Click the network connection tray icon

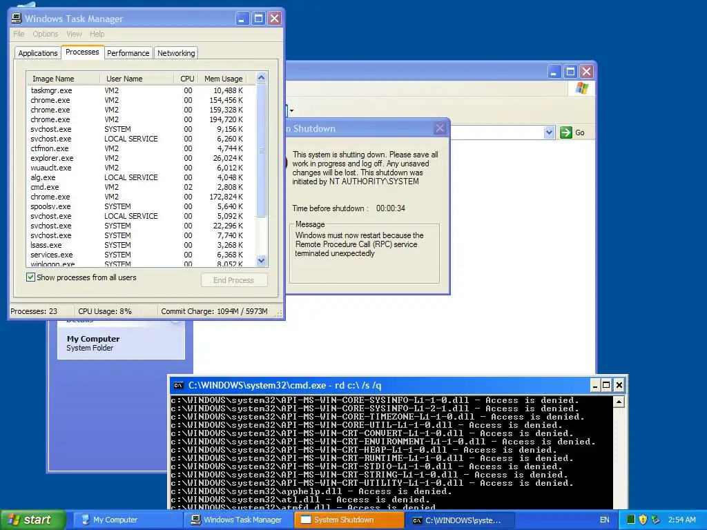[655, 520]
